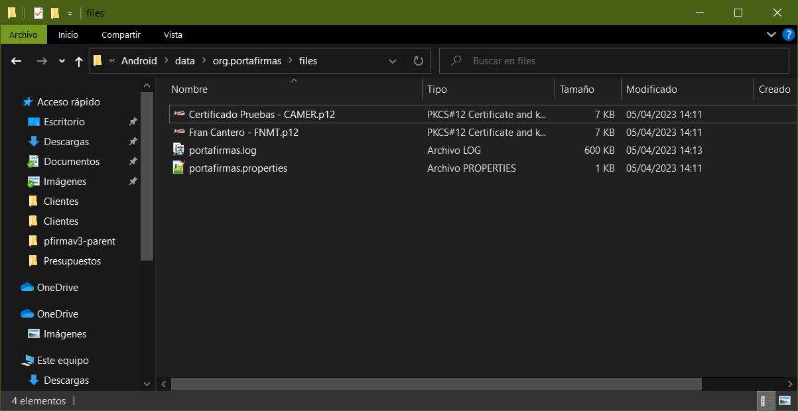798x411 pixels.
Task: Click the org.portafirmas breadcrumb segment
Action: coord(247,61)
